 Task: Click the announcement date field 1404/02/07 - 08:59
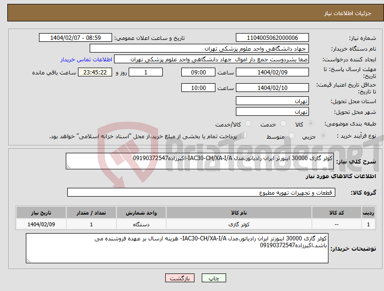coord(76,38)
